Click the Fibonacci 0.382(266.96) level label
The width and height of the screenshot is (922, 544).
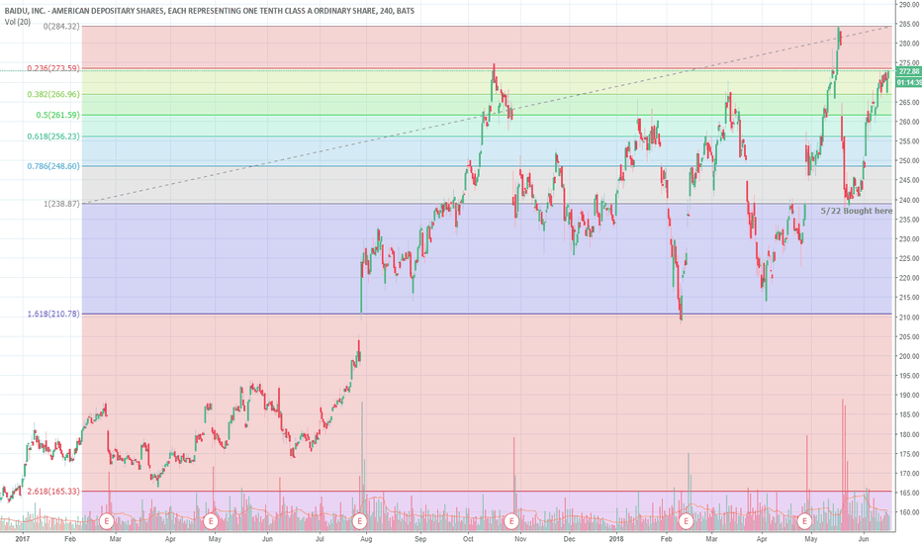(53, 94)
